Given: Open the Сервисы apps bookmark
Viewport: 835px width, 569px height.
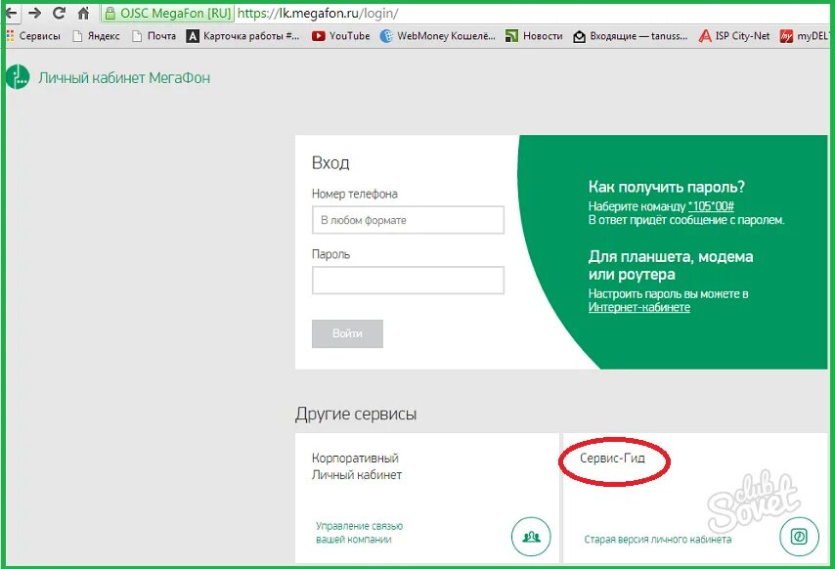Looking at the screenshot, I should coord(33,36).
